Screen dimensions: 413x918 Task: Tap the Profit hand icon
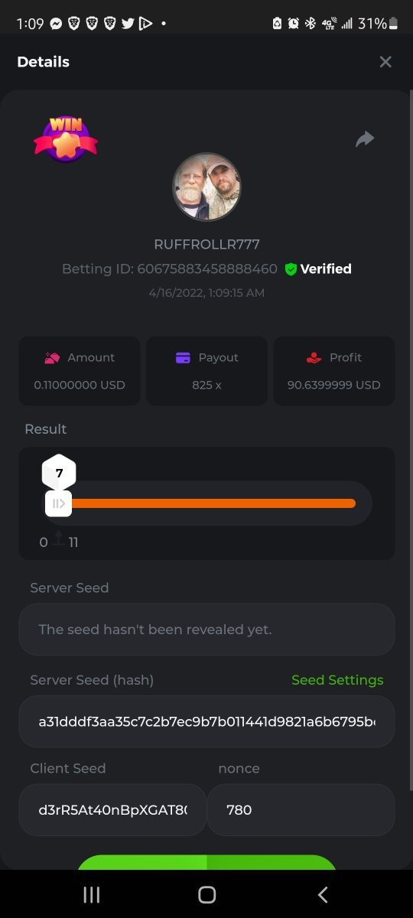coord(314,357)
